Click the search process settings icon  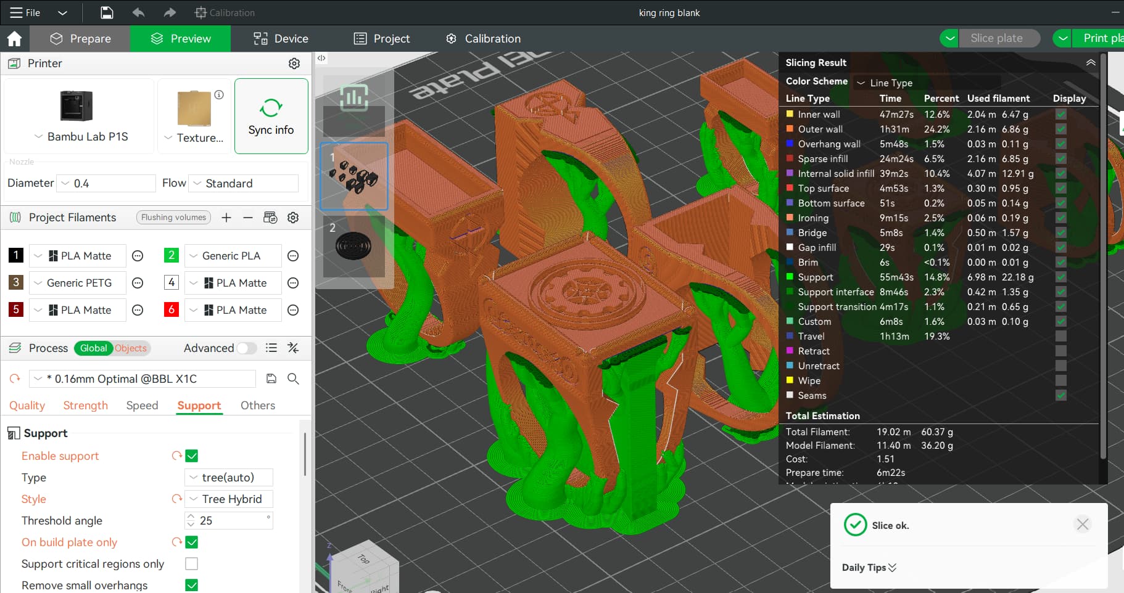293,378
